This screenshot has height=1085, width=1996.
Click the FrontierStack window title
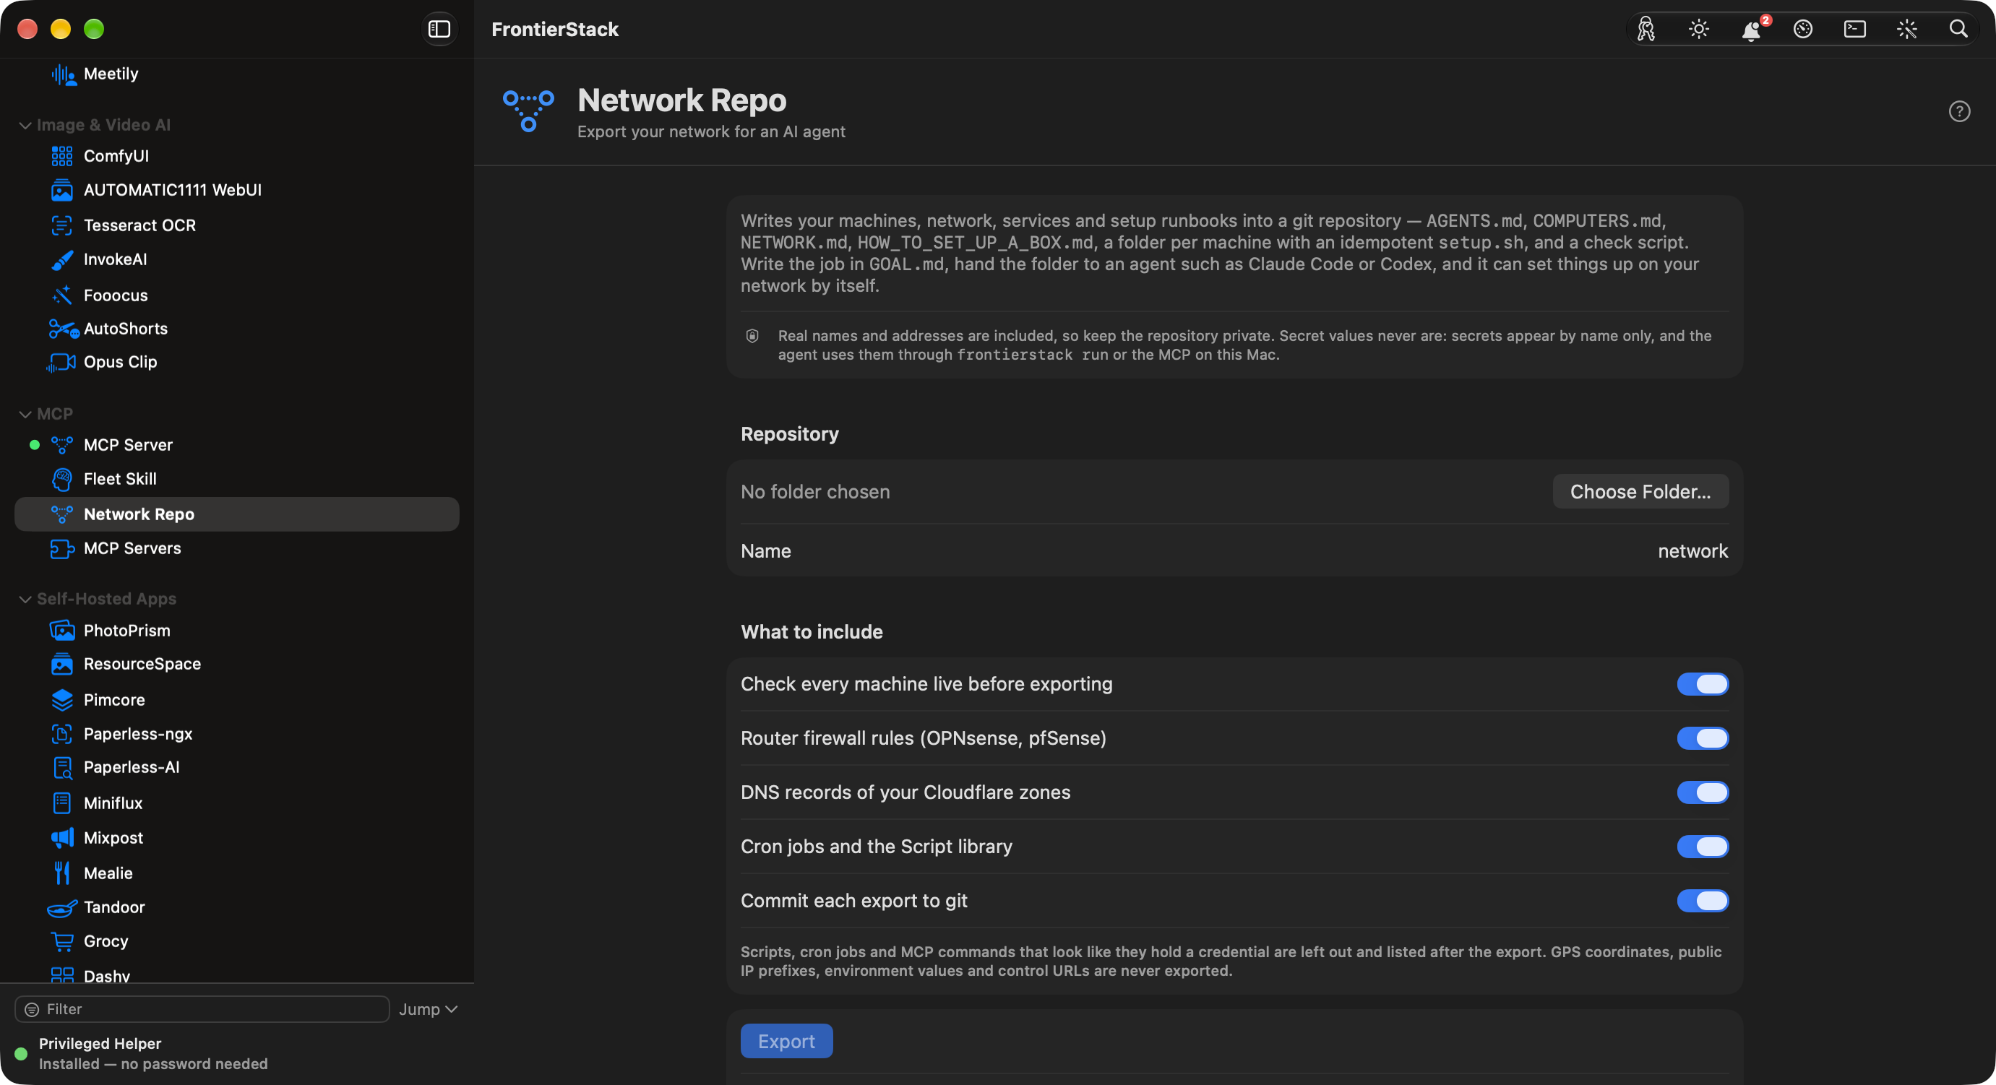(x=555, y=30)
